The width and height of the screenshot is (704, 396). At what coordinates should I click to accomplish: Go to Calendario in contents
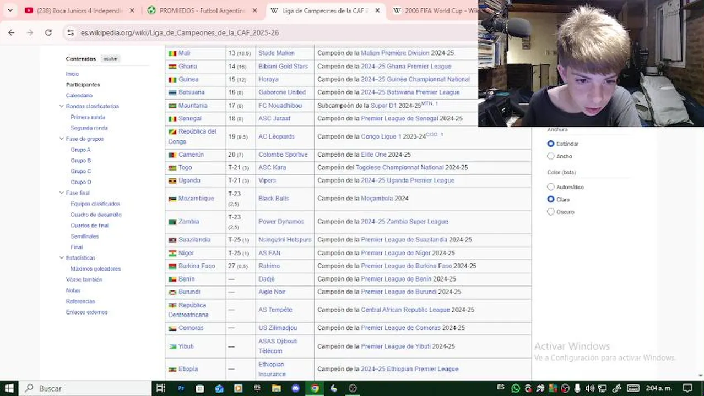79,96
